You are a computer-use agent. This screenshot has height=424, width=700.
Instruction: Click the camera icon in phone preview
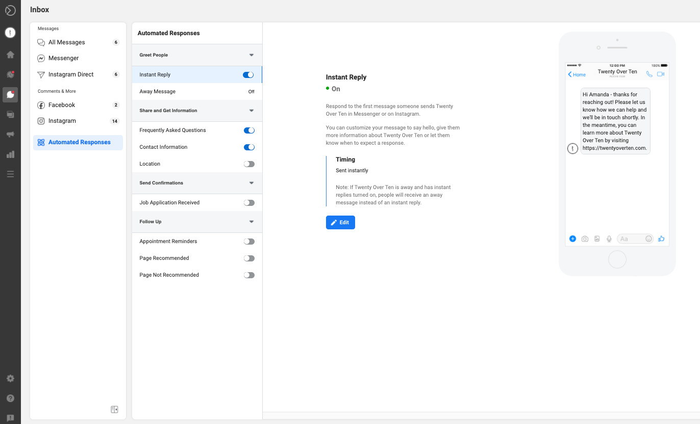585,238
